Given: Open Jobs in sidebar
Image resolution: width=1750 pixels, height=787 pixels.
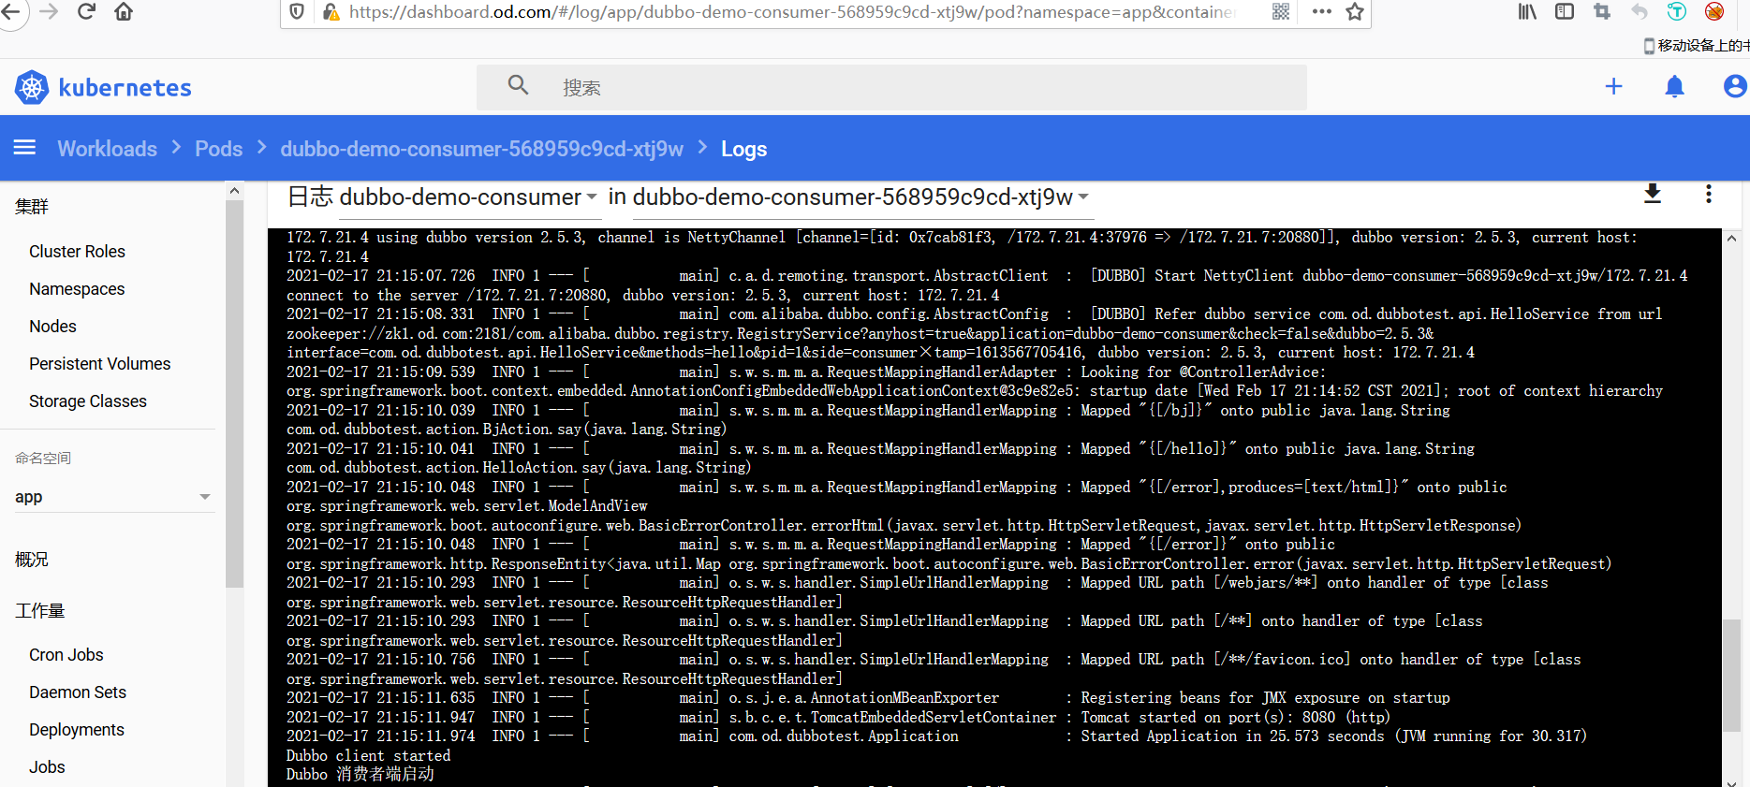Looking at the screenshot, I should [x=47, y=767].
